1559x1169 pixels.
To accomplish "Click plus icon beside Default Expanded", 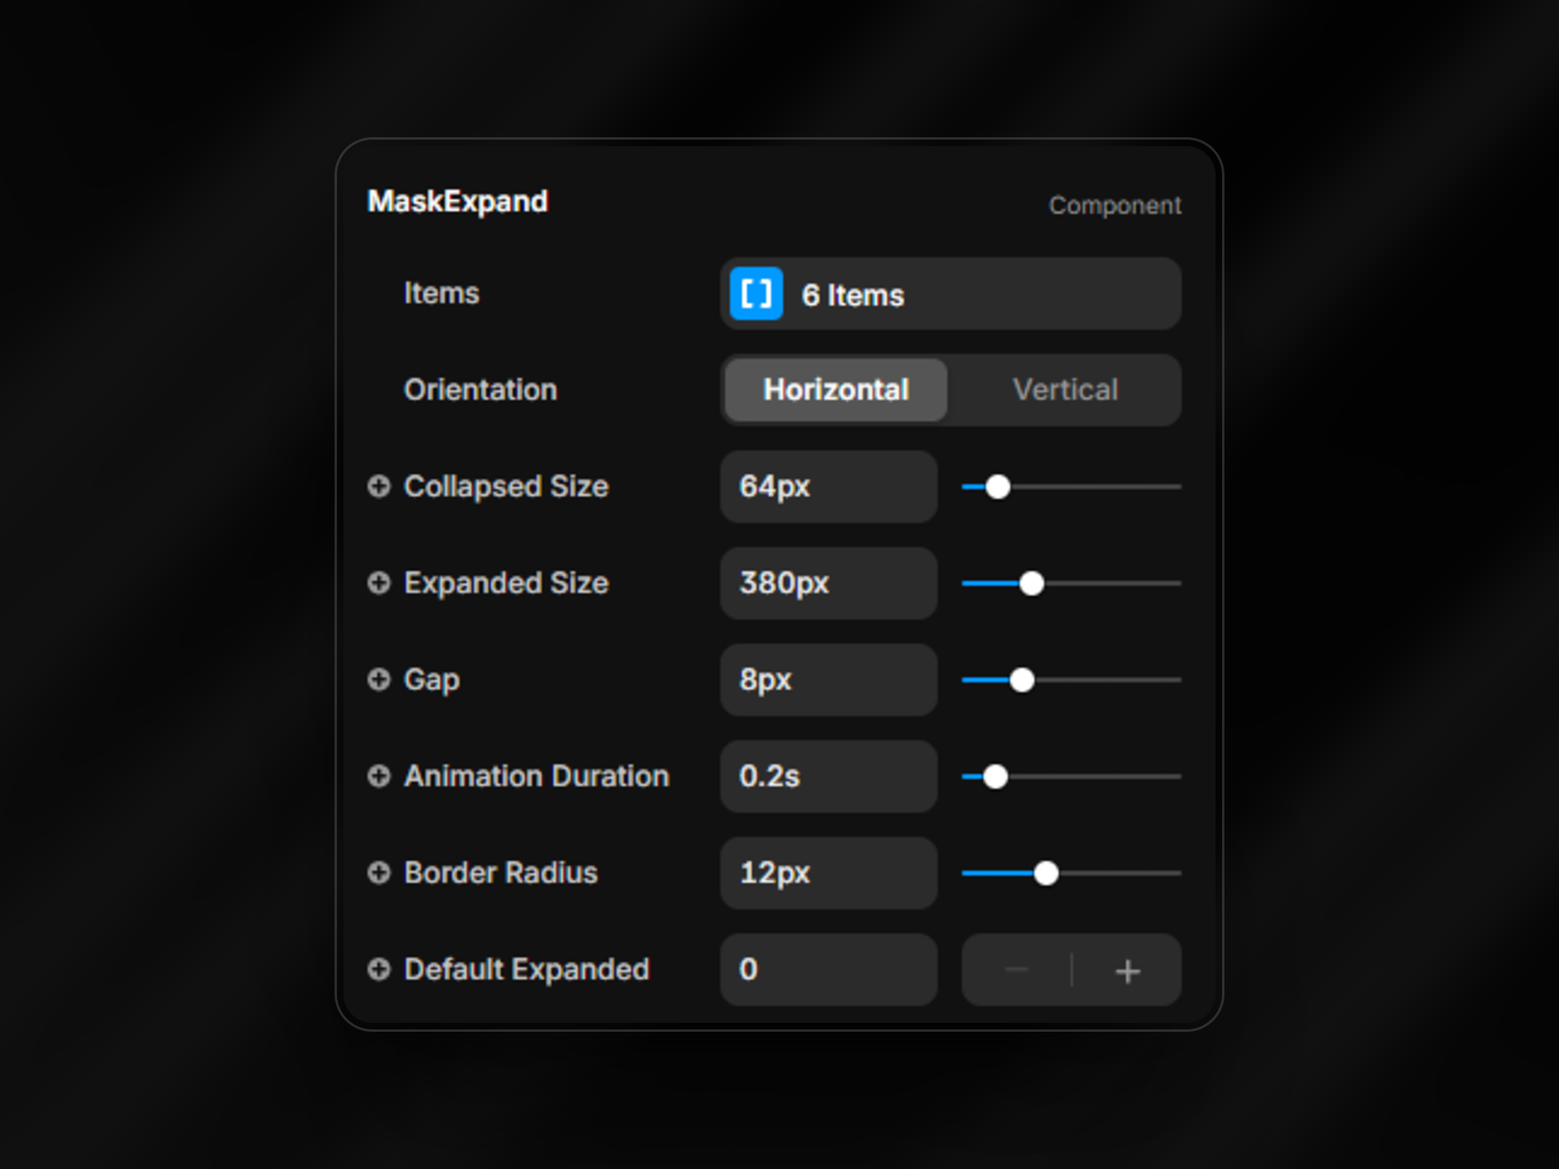I will point(378,969).
